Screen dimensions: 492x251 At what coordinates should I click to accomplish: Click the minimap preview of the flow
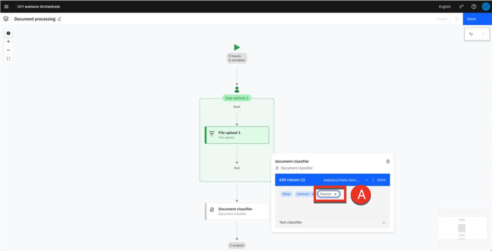click(x=462, y=228)
